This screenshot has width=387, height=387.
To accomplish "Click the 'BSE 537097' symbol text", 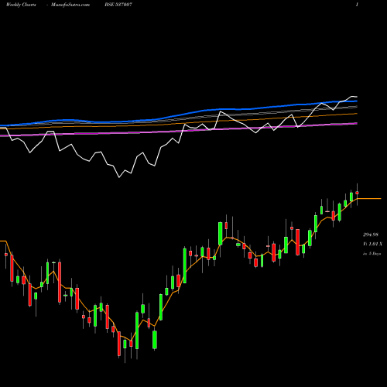I will 118,5.
